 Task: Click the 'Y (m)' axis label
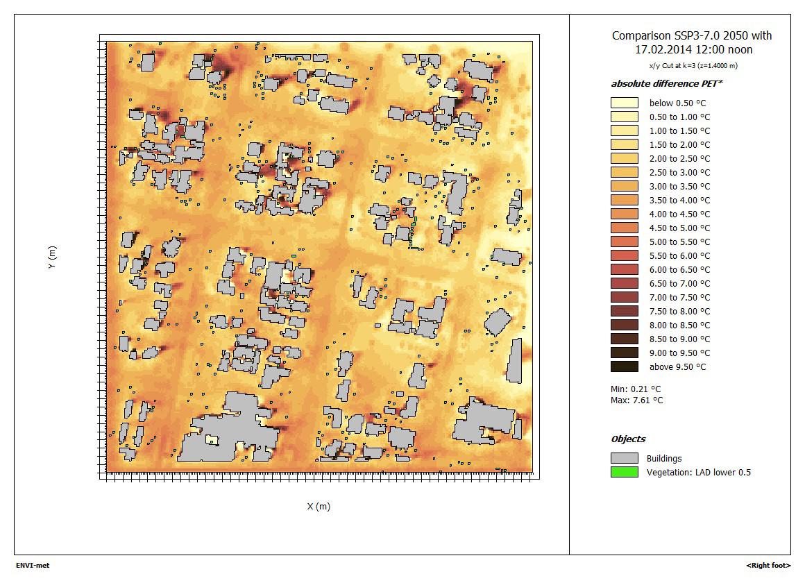pos(52,257)
